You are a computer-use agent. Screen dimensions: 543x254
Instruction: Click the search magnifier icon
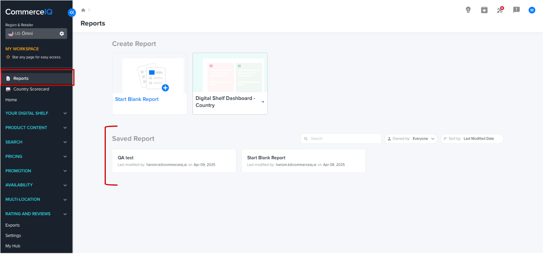(x=306, y=139)
